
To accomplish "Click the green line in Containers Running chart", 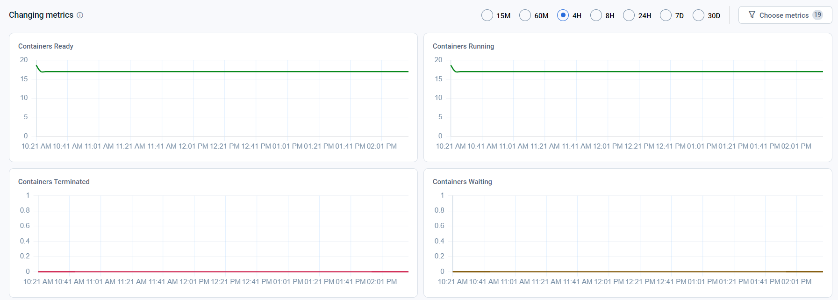I will click(x=638, y=71).
